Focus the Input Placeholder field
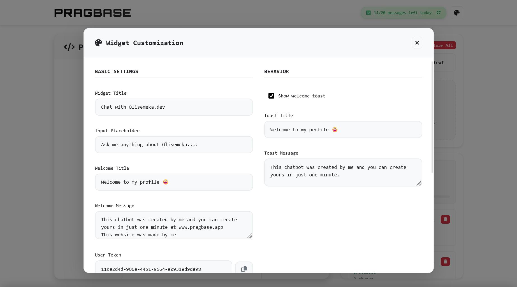 (x=174, y=144)
